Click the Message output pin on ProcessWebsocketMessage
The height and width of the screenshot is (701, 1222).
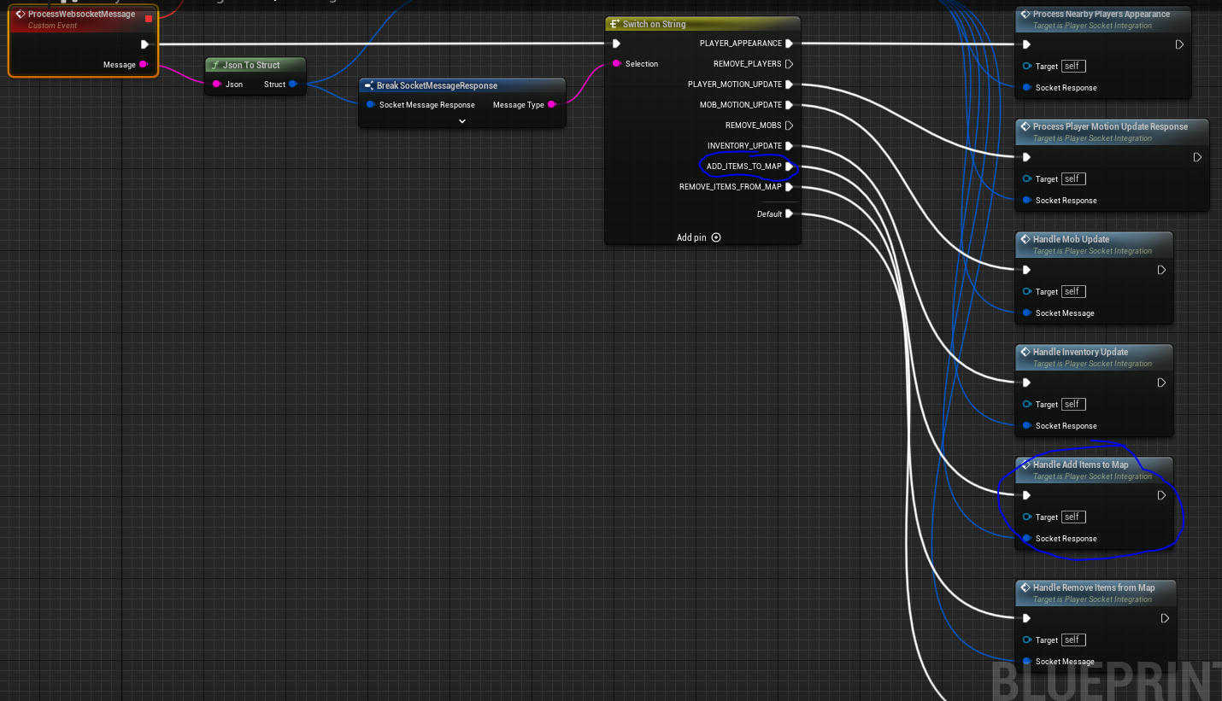[143, 64]
